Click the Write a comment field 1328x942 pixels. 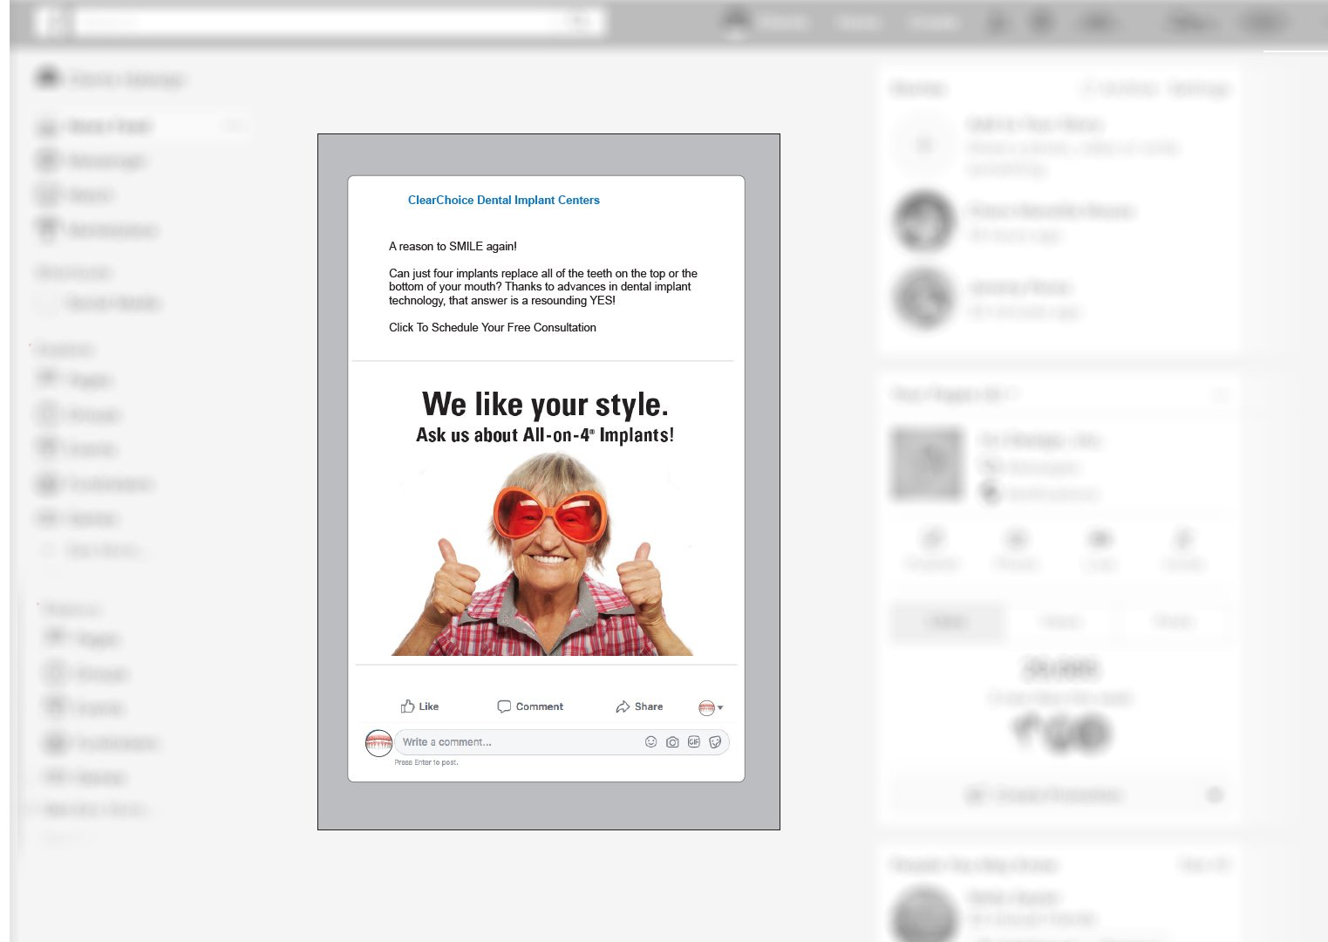tap(514, 742)
